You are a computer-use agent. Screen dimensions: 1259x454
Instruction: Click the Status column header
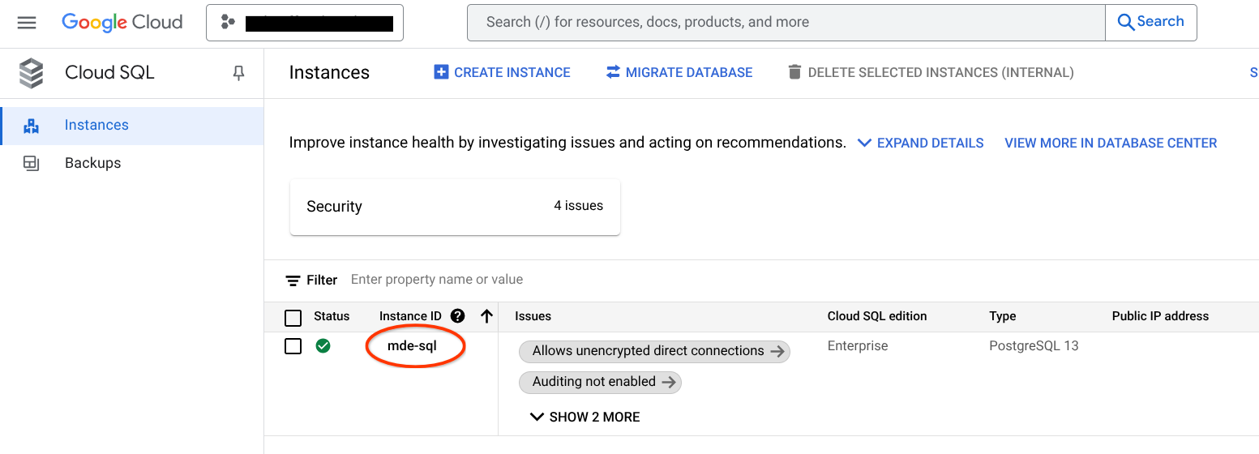[332, 316]
